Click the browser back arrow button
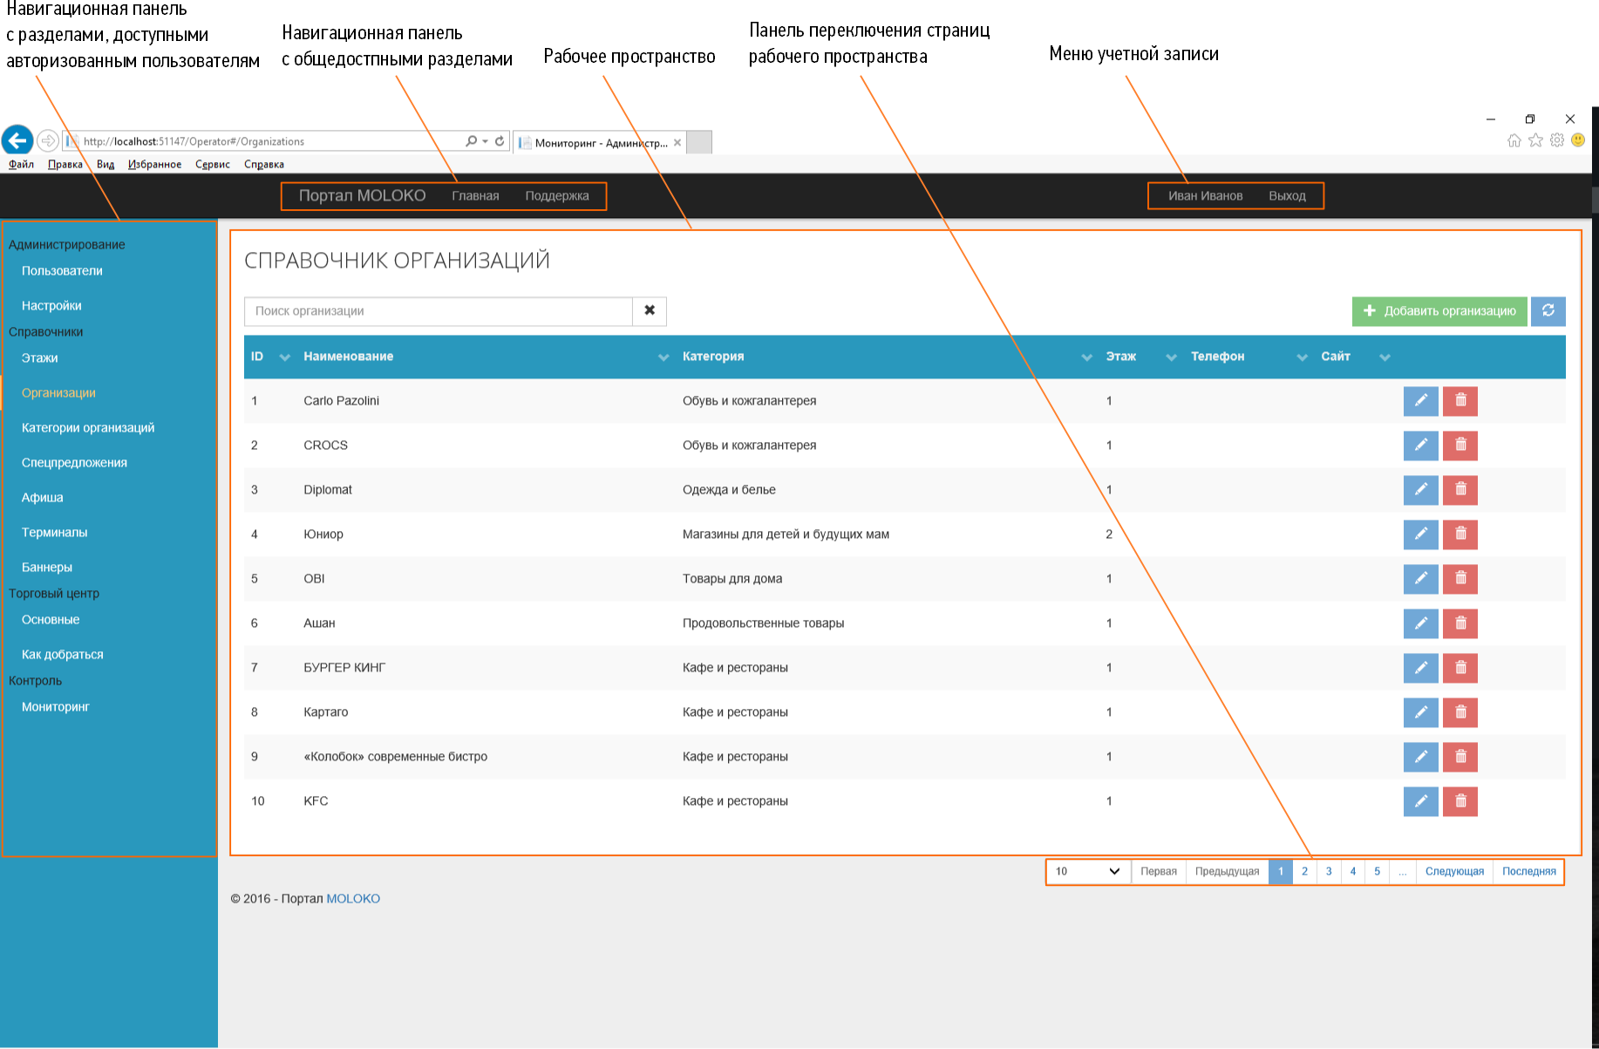 pyautogui.click(x=17, y=140)
